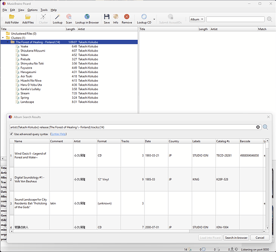Click the Listening on port 8000 status
Viewport: 276px width, 252px height.
pyautogui.click(x=255, y=249)
